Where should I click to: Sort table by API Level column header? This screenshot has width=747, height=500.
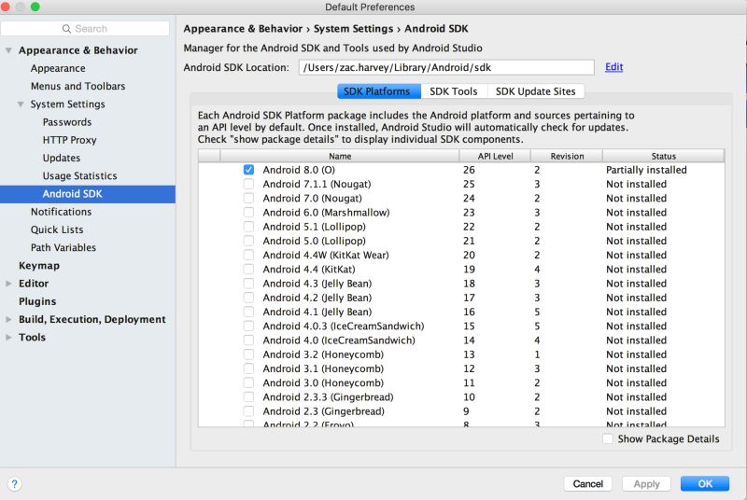click(x=495, y=156)
